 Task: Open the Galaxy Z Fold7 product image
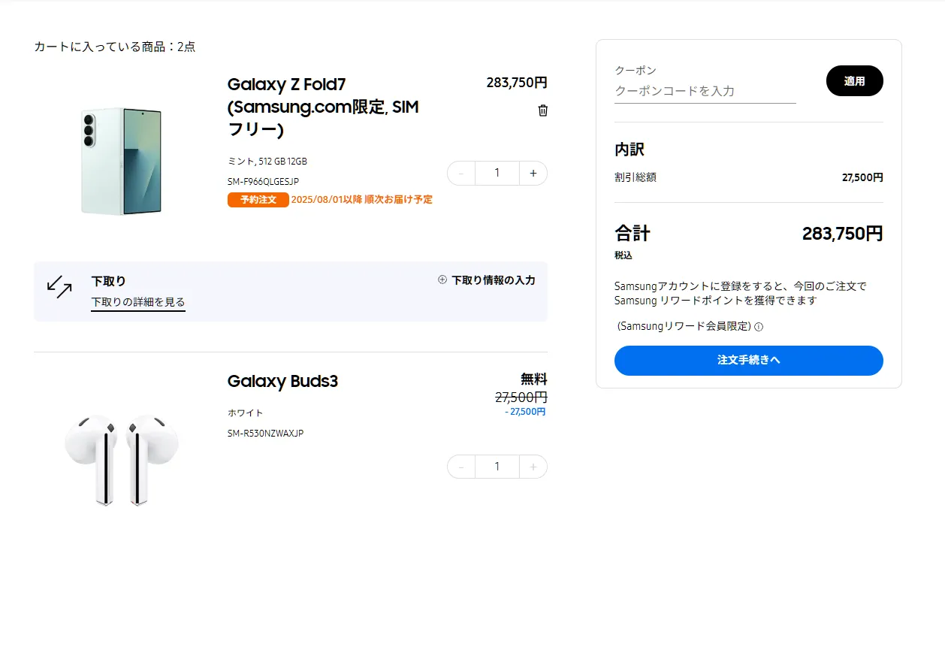(x=122, y=161)
